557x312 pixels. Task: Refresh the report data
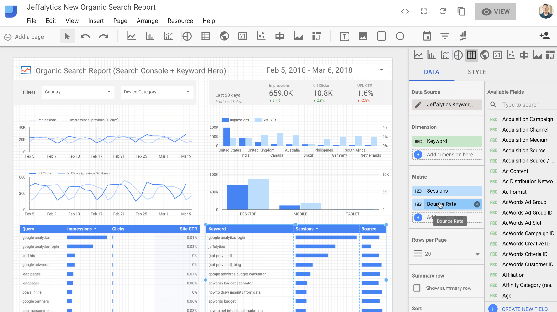(x=443, y=11)
